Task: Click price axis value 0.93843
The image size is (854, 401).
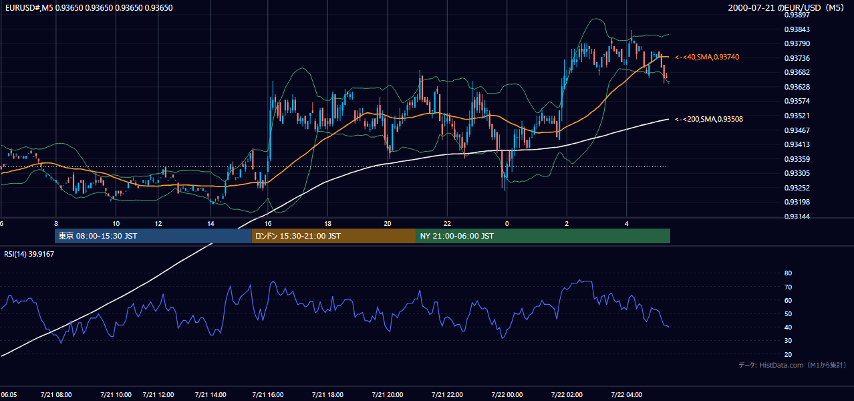Action: click(x=797, y=29)
